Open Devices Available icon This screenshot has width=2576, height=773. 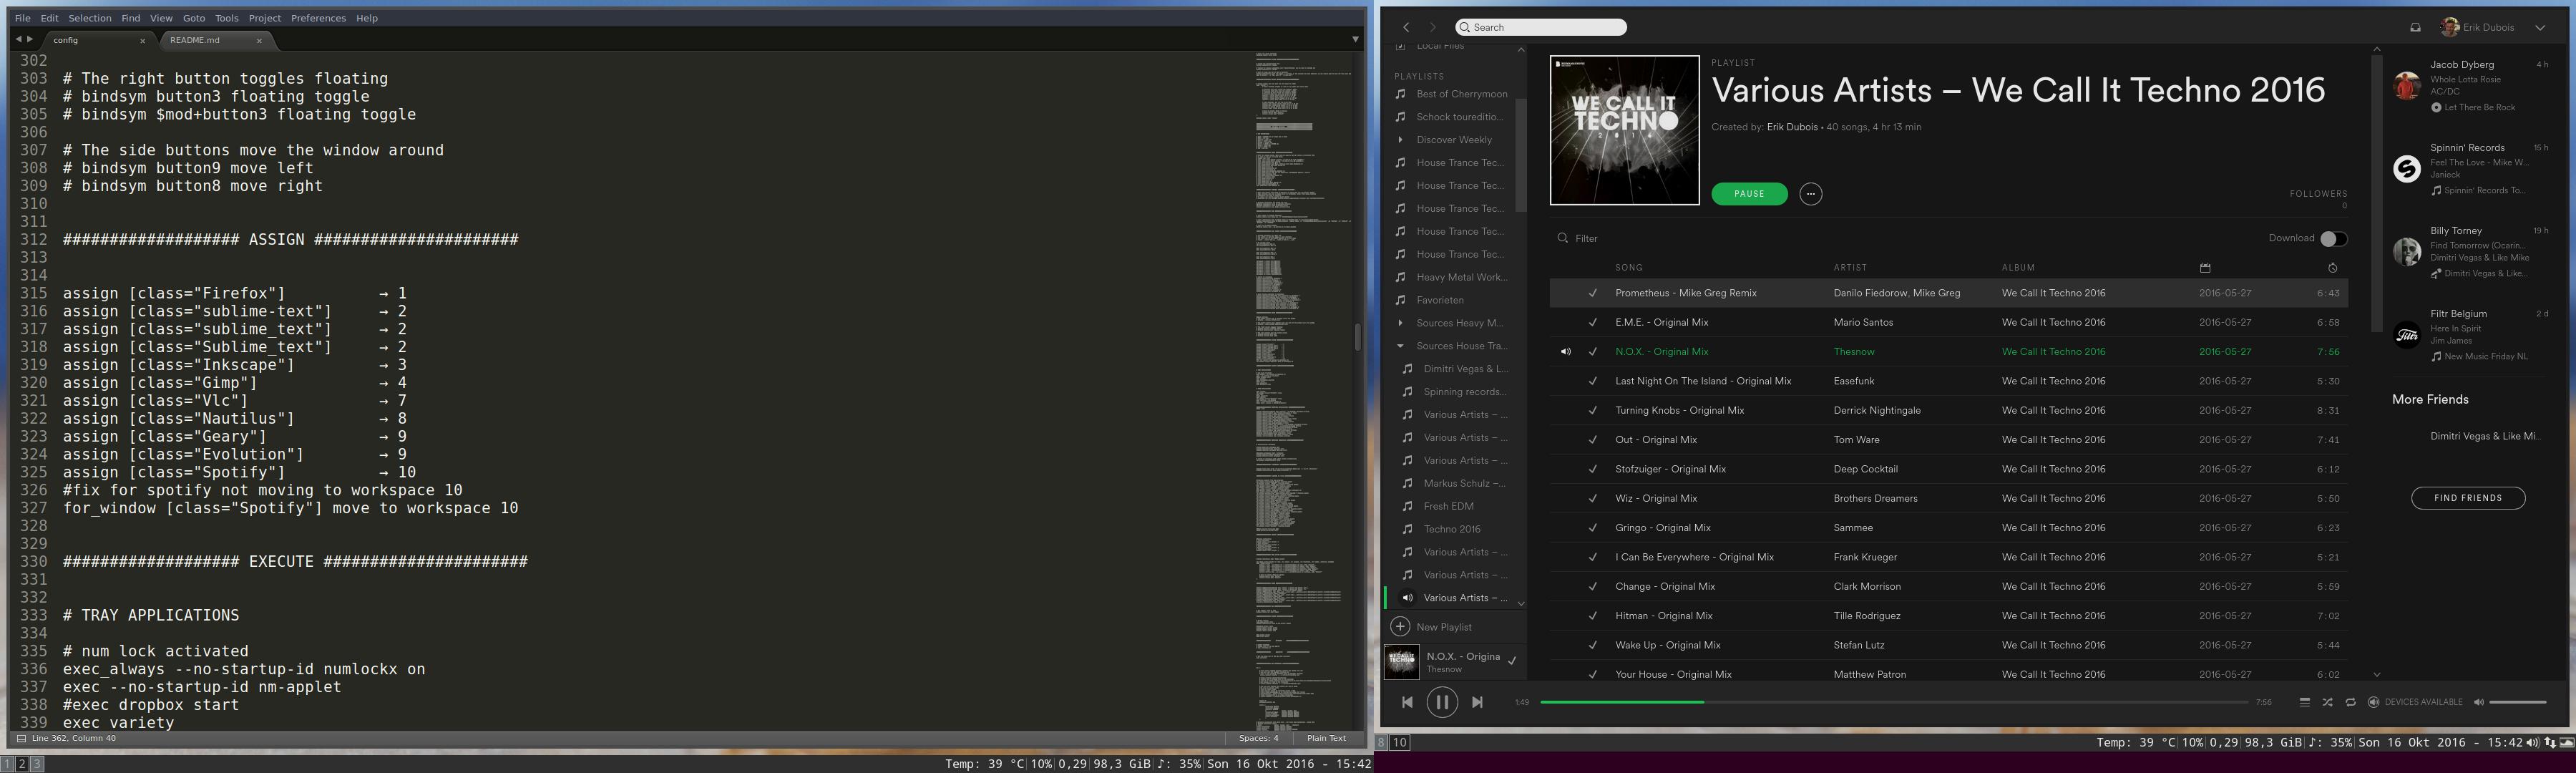[x=2373, y=702]
